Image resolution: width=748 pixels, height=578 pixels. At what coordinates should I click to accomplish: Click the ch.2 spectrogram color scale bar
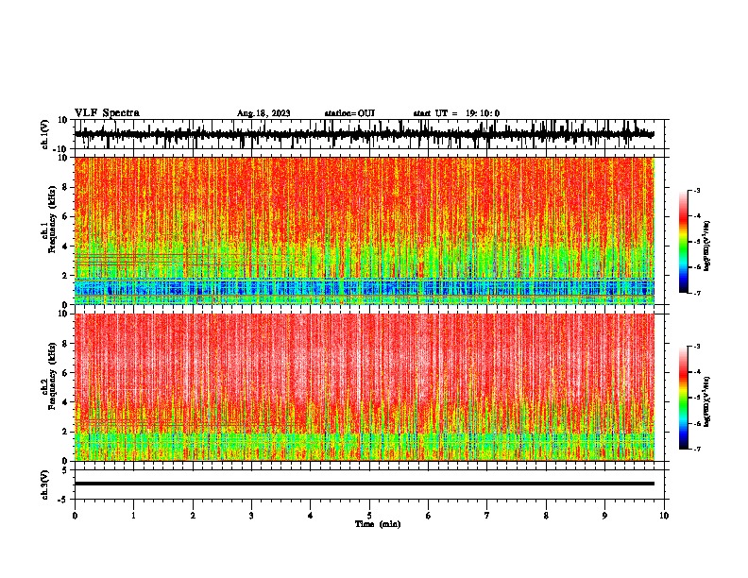[x=684, y=398]
